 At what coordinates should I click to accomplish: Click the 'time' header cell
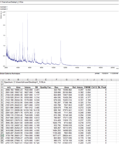click(18, 87)
